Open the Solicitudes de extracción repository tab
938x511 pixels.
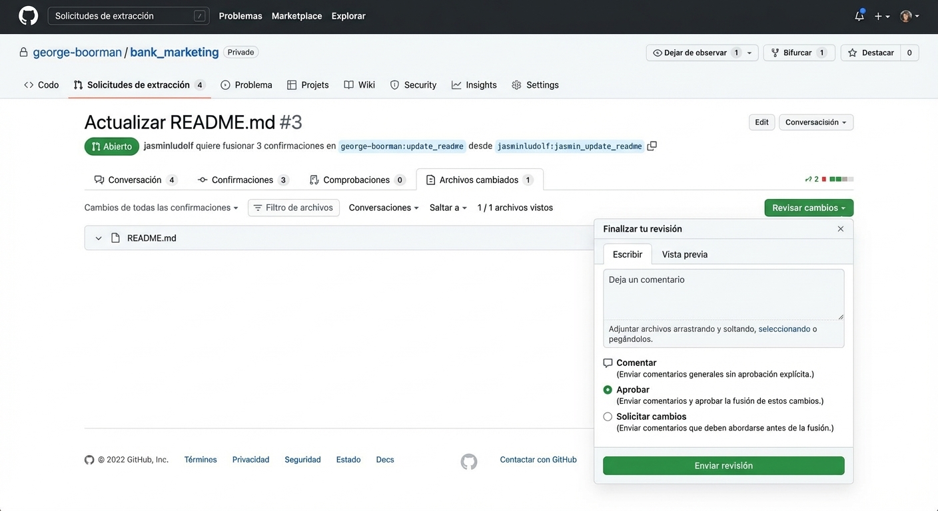pyautogui.click(x=139, y=85)
